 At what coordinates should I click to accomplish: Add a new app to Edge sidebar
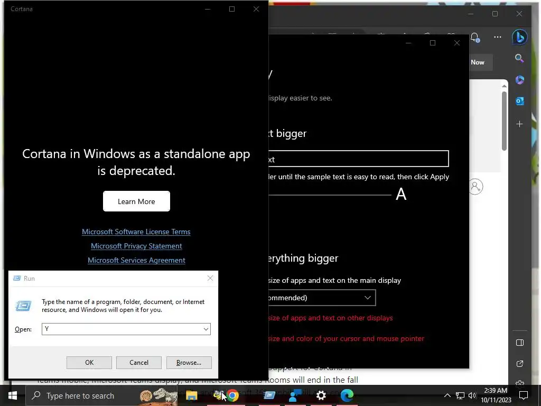tap(520, 124)
